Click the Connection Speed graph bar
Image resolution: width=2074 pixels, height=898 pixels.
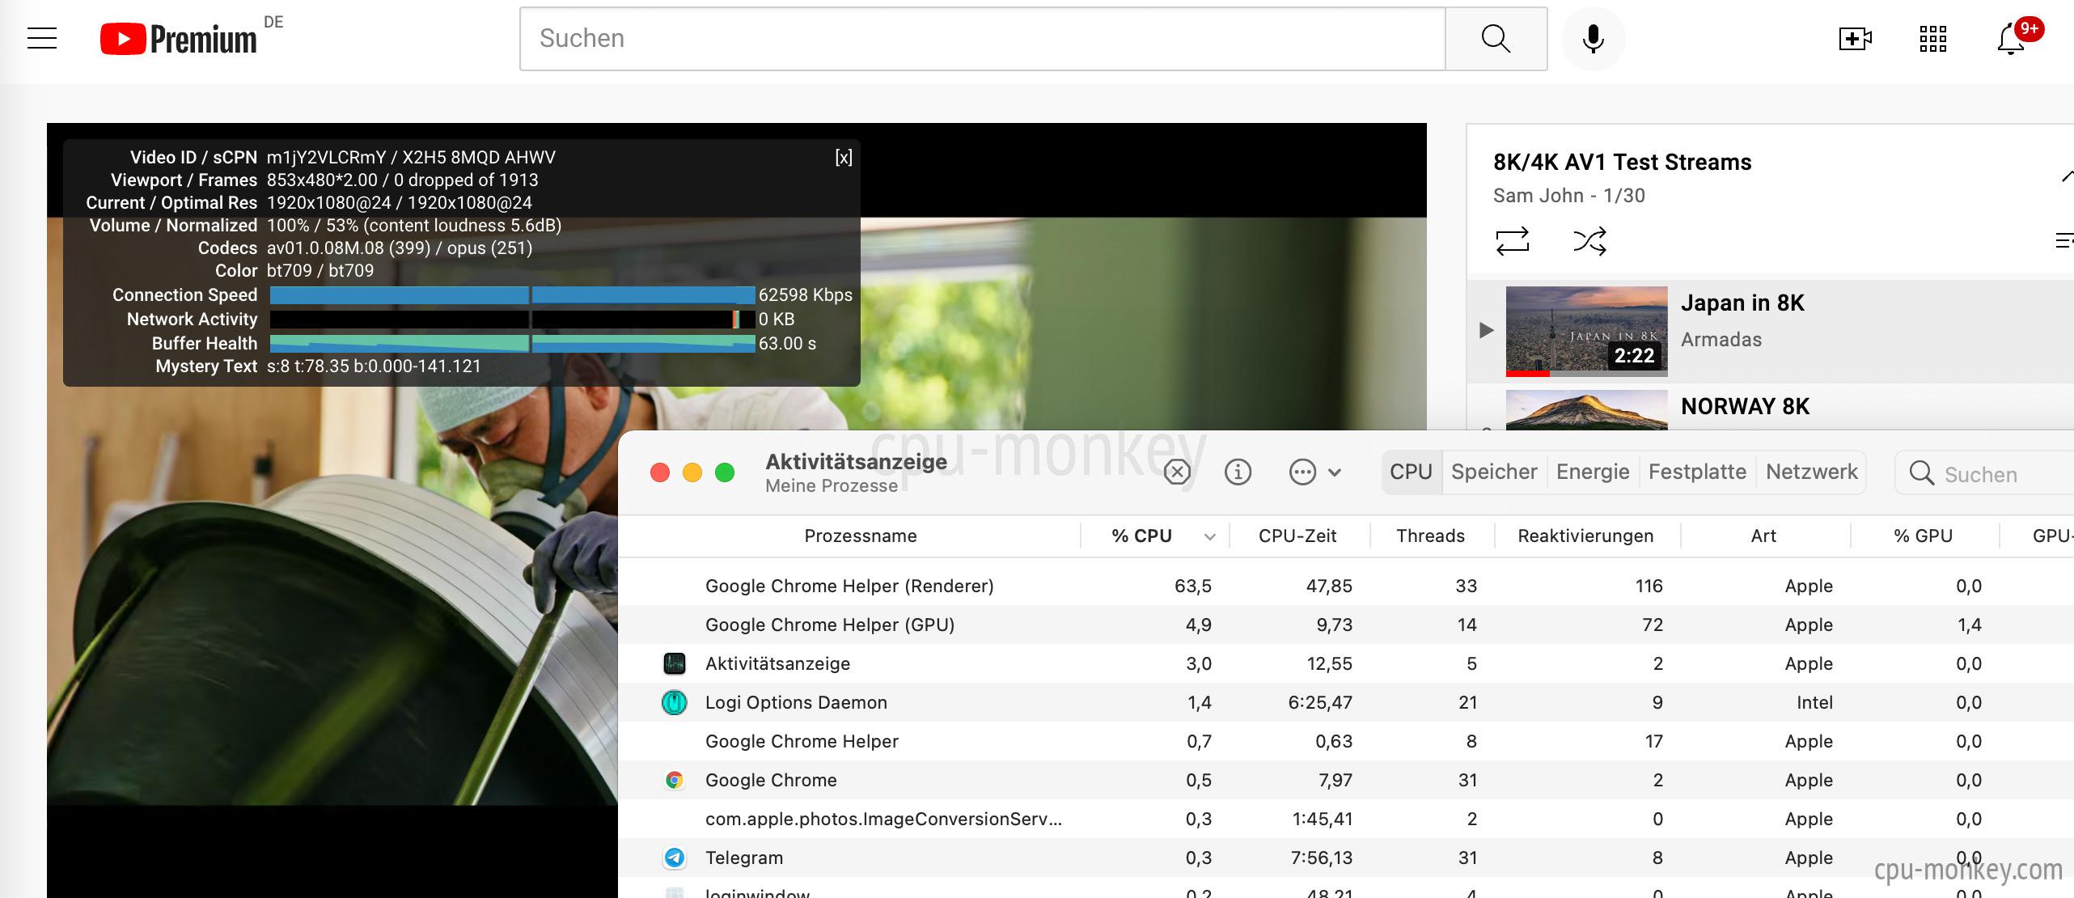click(x=512, y=295)
